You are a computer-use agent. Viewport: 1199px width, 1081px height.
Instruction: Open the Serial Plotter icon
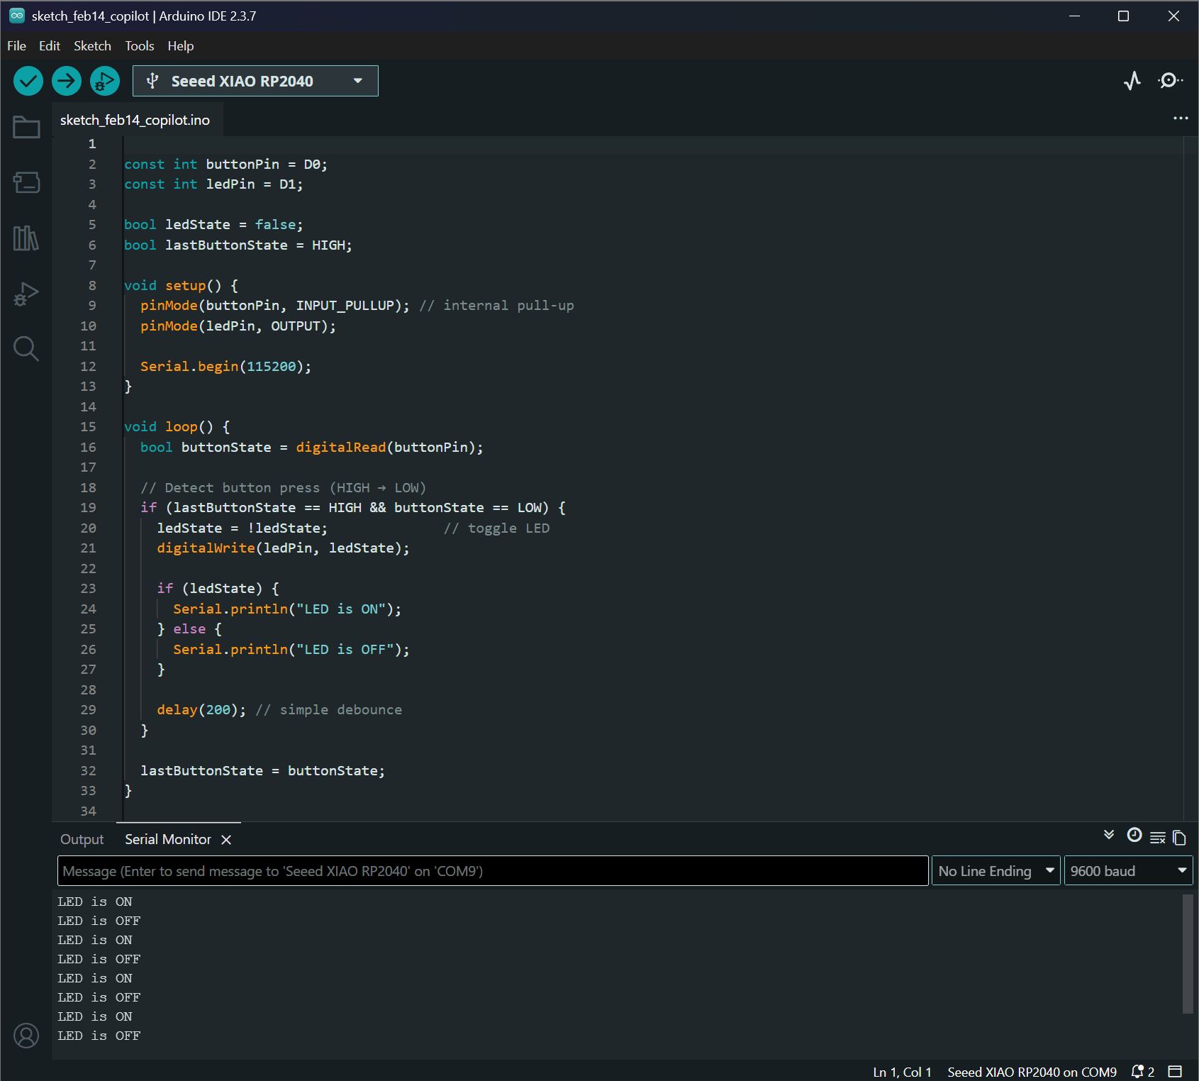[x=1132, y=81]
